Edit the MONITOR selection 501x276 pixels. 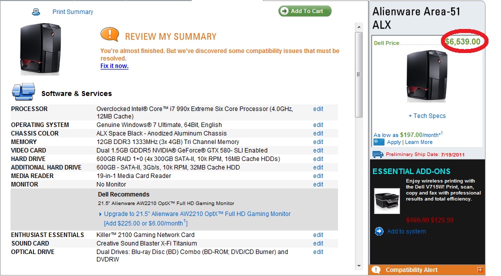click(x=318, y=184)
